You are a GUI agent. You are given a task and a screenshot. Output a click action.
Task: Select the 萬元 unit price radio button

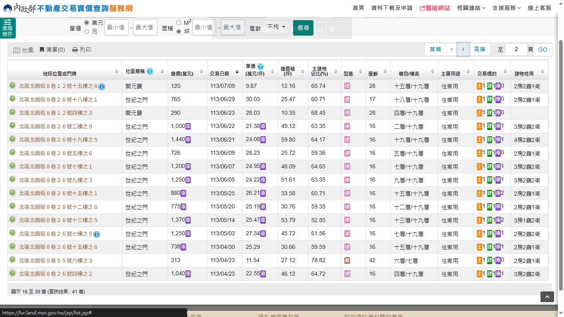click(x=87, y=22)
